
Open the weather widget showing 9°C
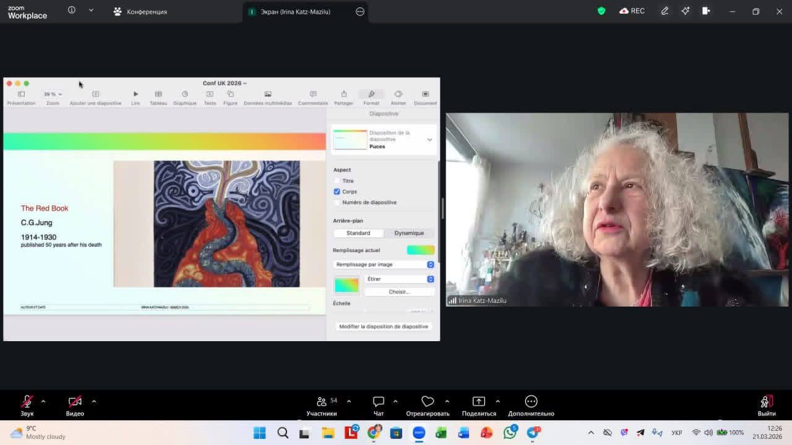click(x=37, y=433)
